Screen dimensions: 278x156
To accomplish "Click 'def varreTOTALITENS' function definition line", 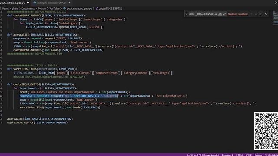I will click(42, 69).
